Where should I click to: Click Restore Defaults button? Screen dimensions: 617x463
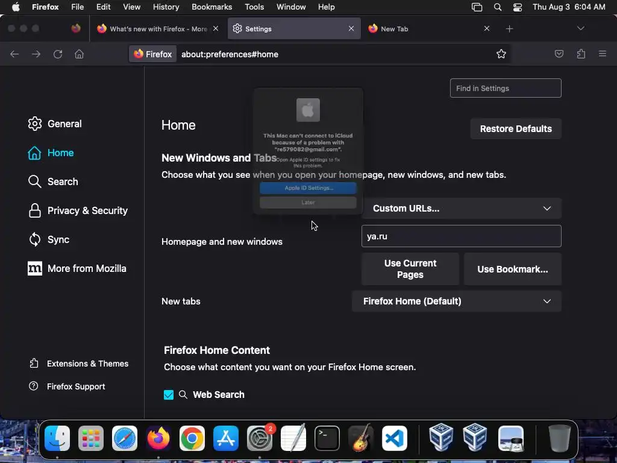coord(516,129)
